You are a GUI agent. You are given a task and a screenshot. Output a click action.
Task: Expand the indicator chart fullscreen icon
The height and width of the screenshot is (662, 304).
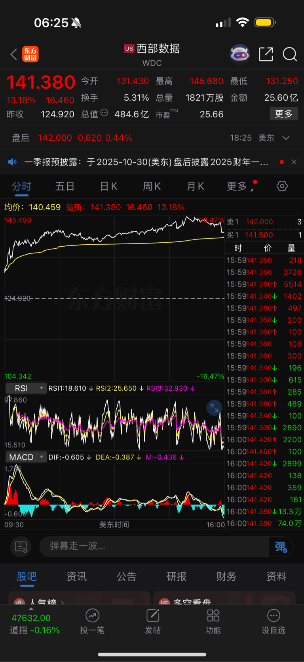(x=215, y=408)
